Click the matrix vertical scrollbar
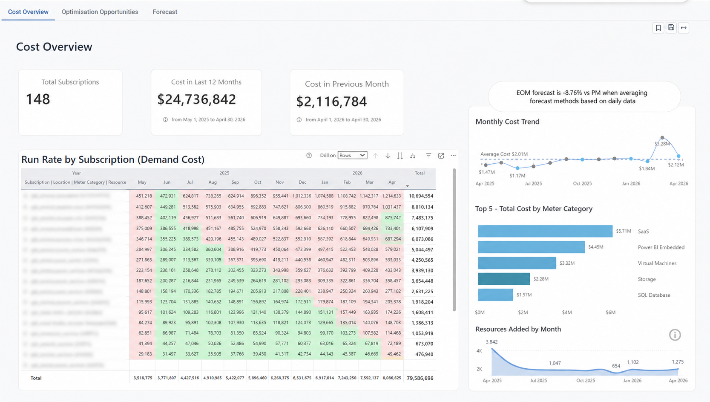The height and width of the screenshot is (402, 710). coord(454,240)
